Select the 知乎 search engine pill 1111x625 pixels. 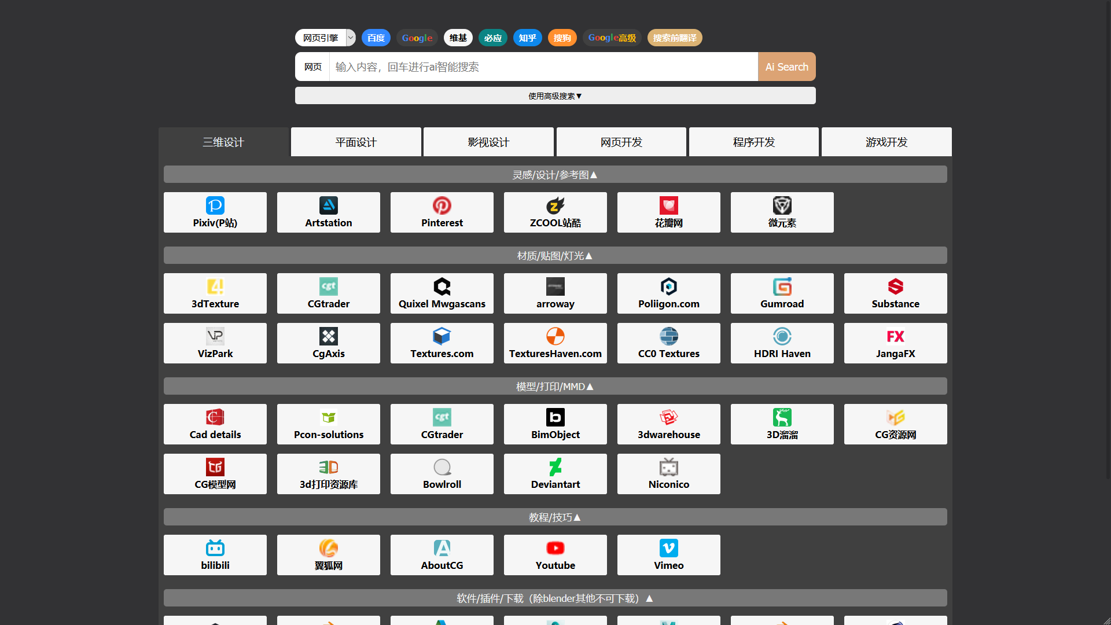(x=527, y=38)
